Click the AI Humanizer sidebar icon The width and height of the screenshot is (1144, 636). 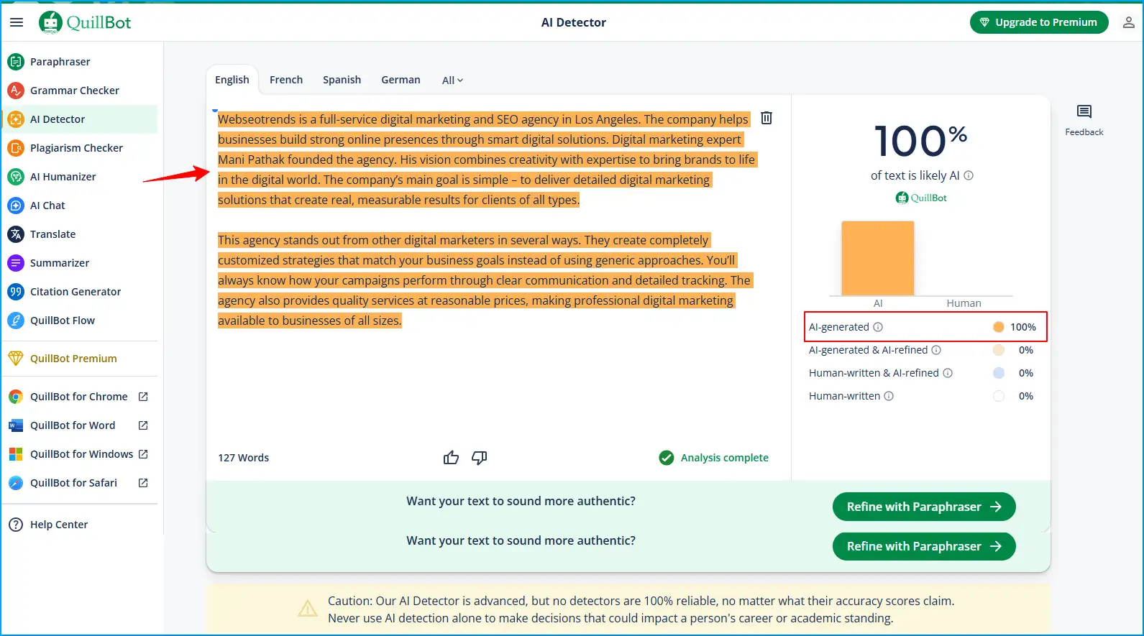coord(16,177)
